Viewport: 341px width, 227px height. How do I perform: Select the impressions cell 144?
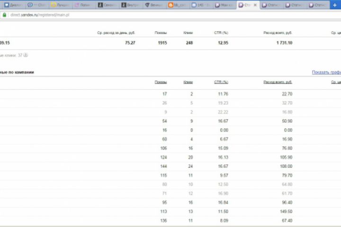[163, 166]
